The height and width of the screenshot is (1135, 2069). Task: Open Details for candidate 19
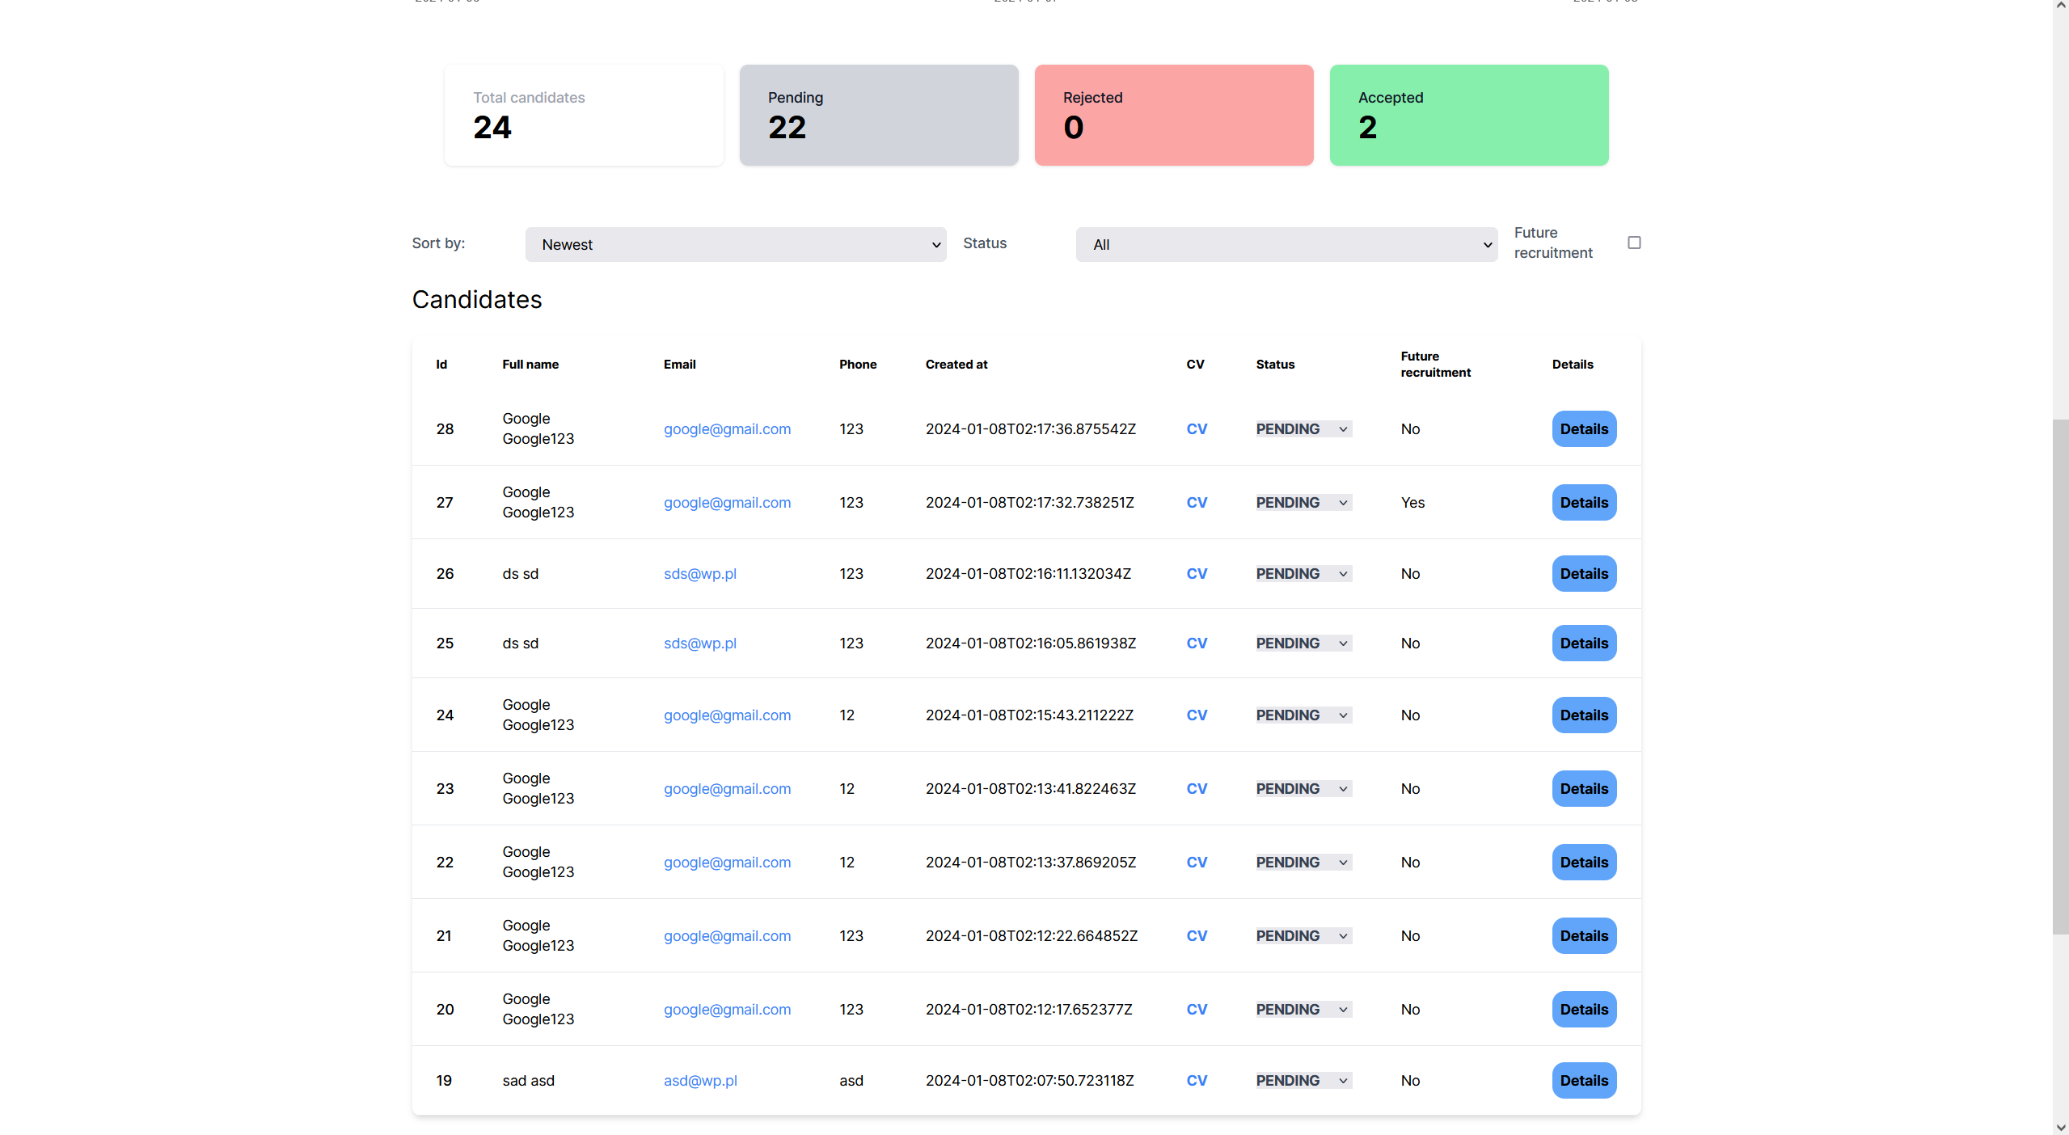tap(1583, 1081)
